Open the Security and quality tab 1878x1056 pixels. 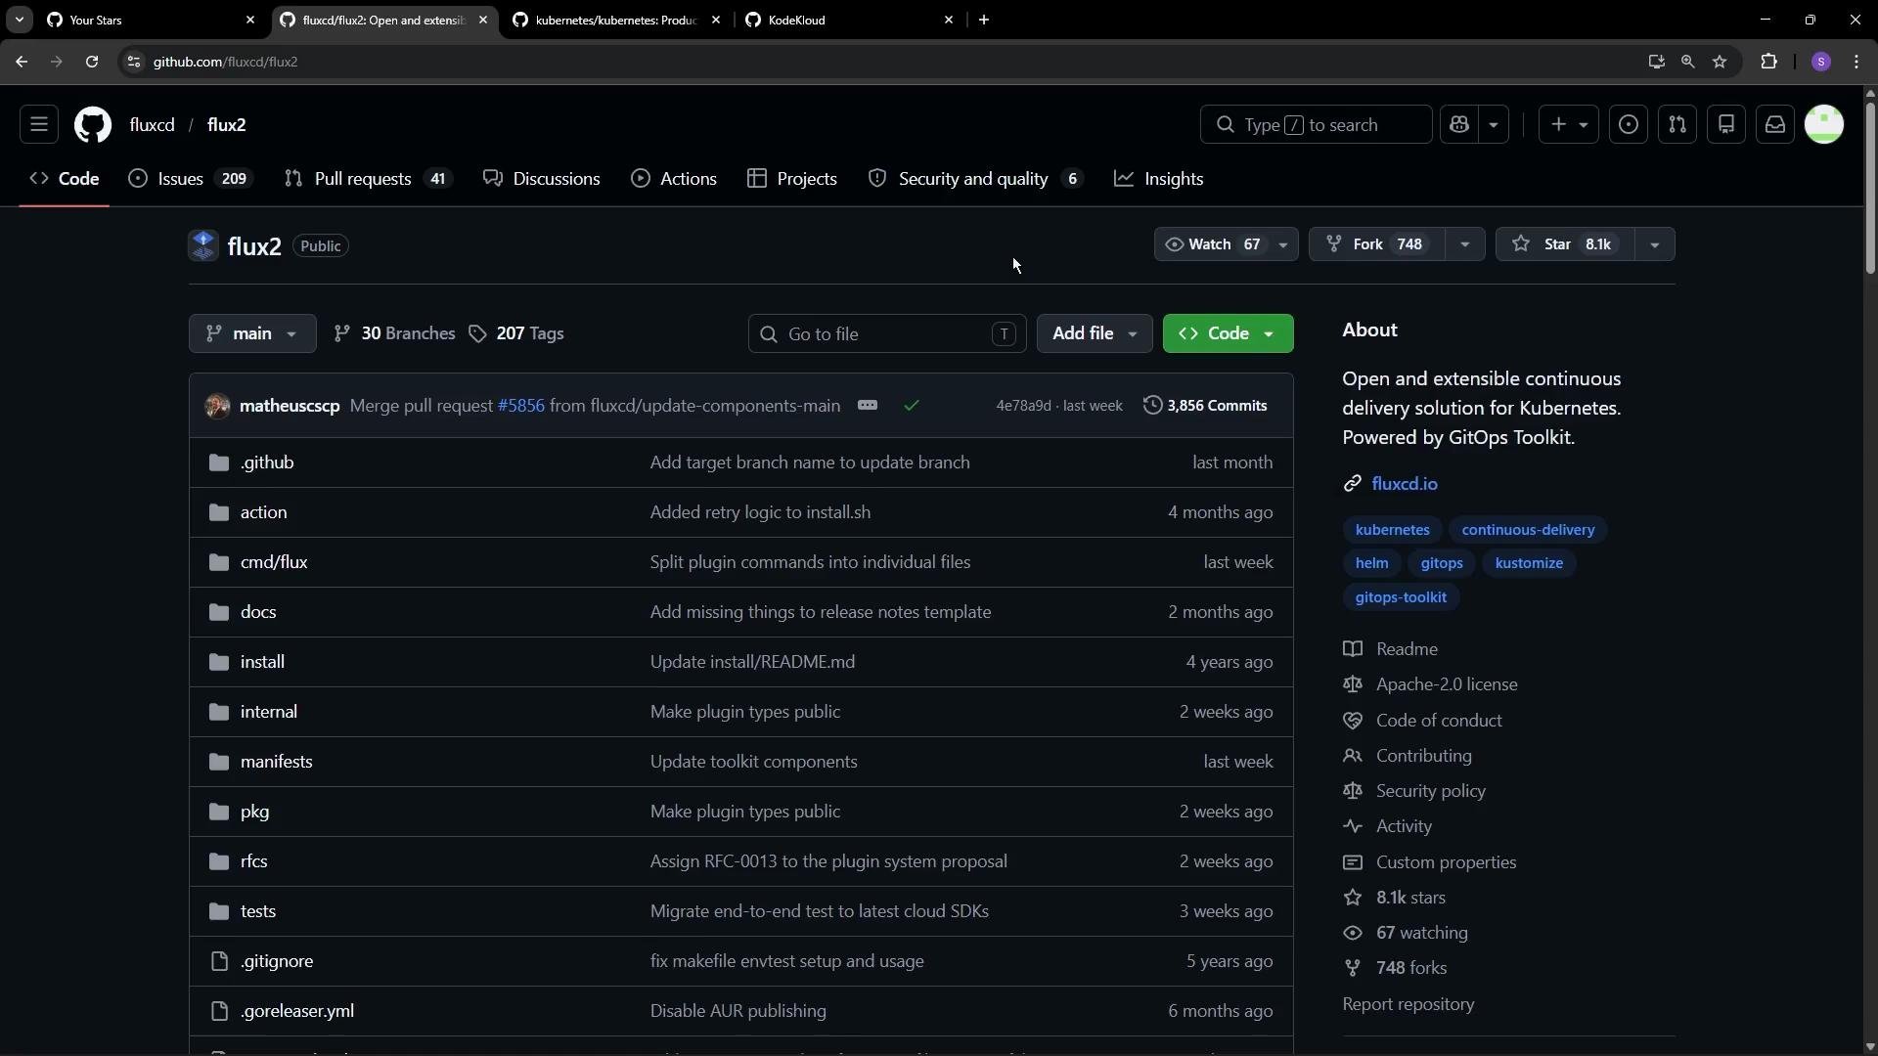(x=975, y=179)
